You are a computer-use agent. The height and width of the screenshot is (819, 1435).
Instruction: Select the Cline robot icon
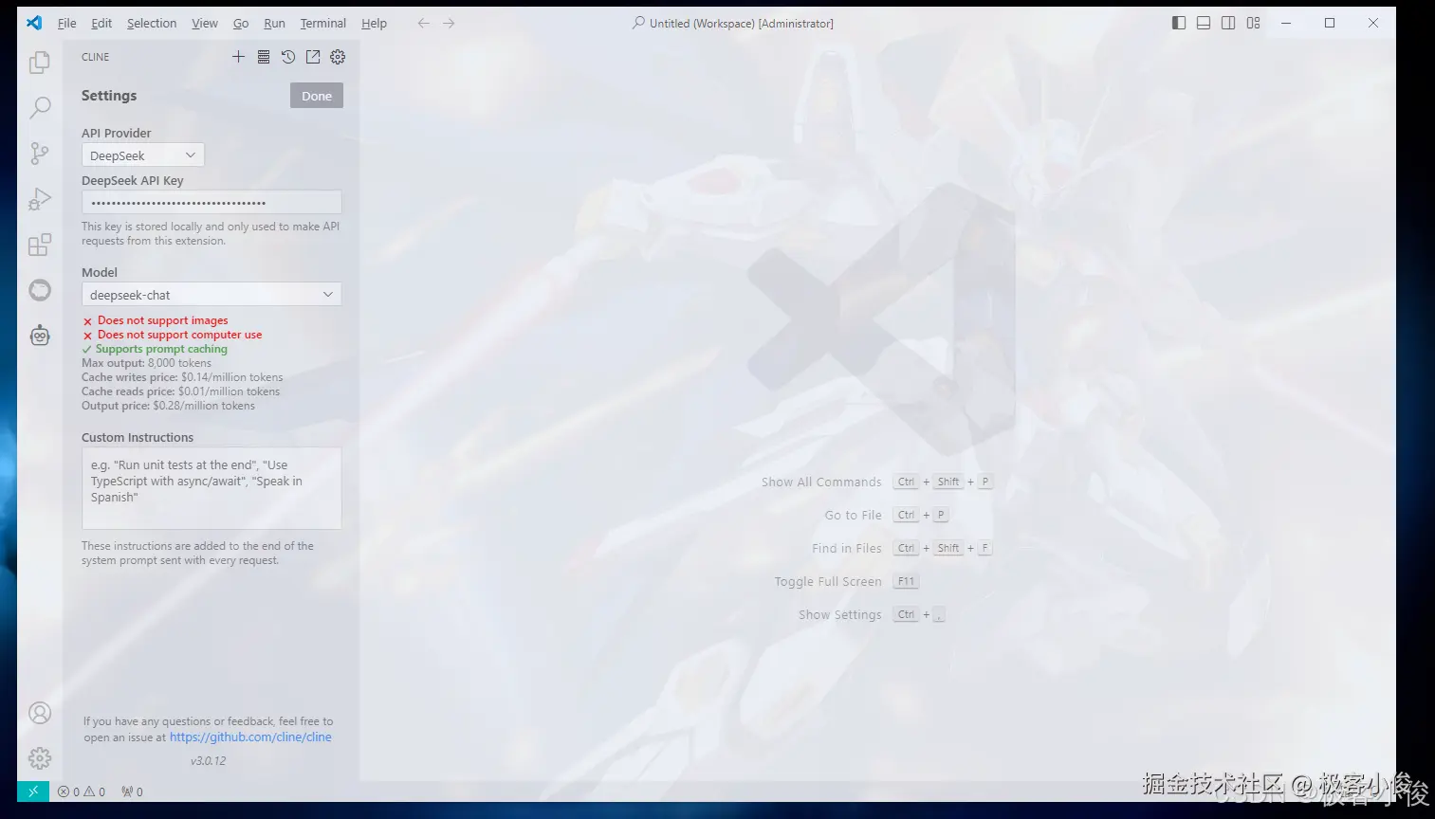(x=39, y=335)
